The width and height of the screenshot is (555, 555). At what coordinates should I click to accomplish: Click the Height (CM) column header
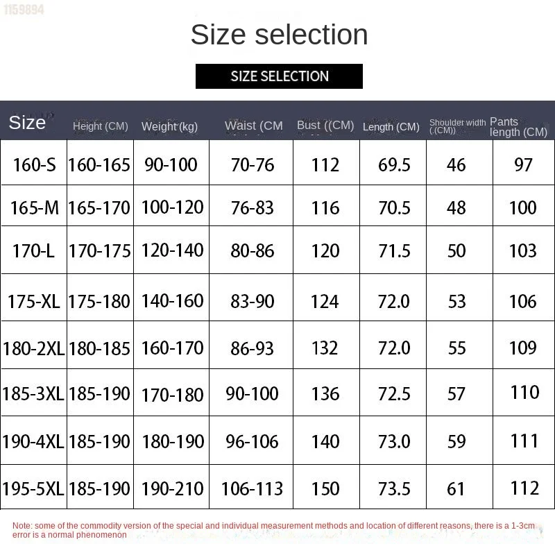(x=100, y=126)
